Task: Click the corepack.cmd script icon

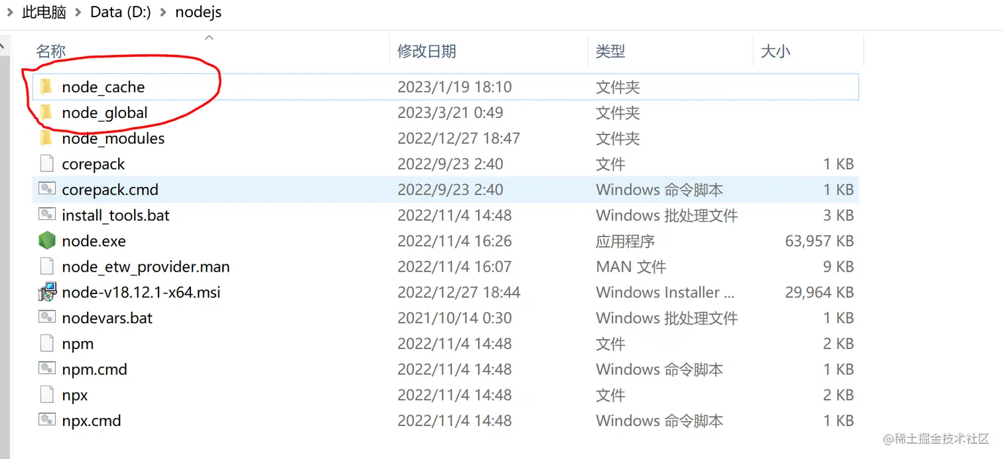Action: [x=46, y=189]
